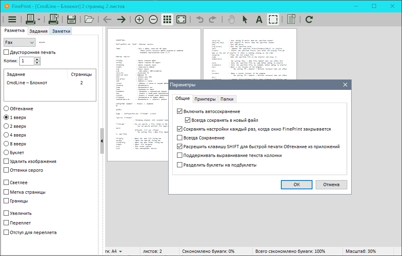The width and height of the screenshot is (402, 256).
Task: Click the save floppy disk icon
Action: tap(71, 20)
